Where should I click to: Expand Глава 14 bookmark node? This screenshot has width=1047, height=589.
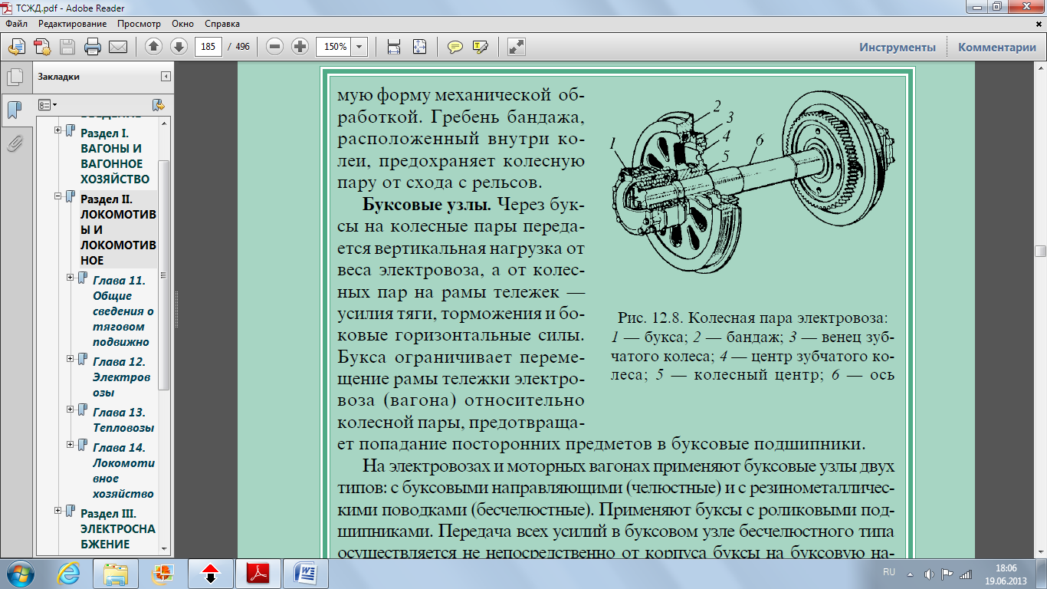70,445
